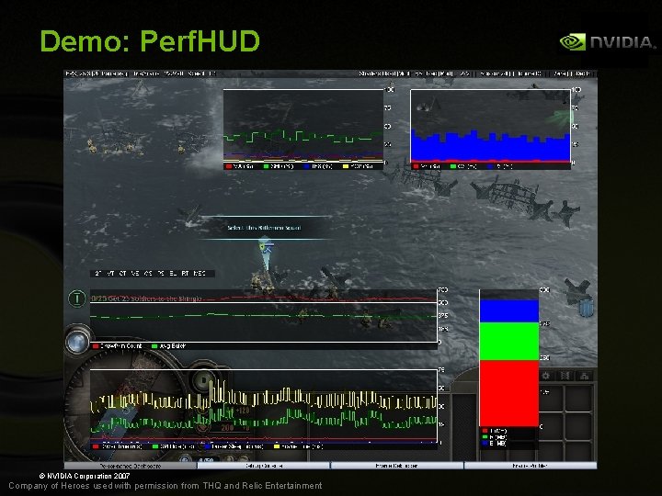
Task: Click the blue filled graph at top right
Action: click(x=490, y=125)
